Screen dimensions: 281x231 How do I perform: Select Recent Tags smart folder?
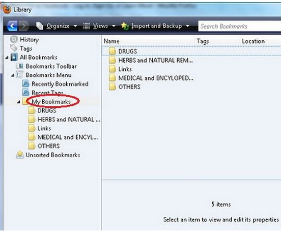[x=47, y=93]
